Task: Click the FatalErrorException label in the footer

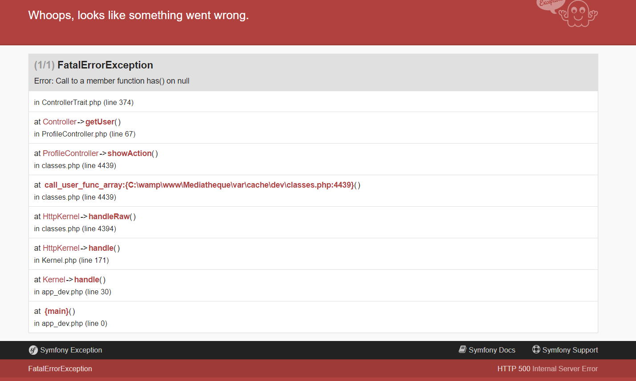Action: tap(60, 369)
